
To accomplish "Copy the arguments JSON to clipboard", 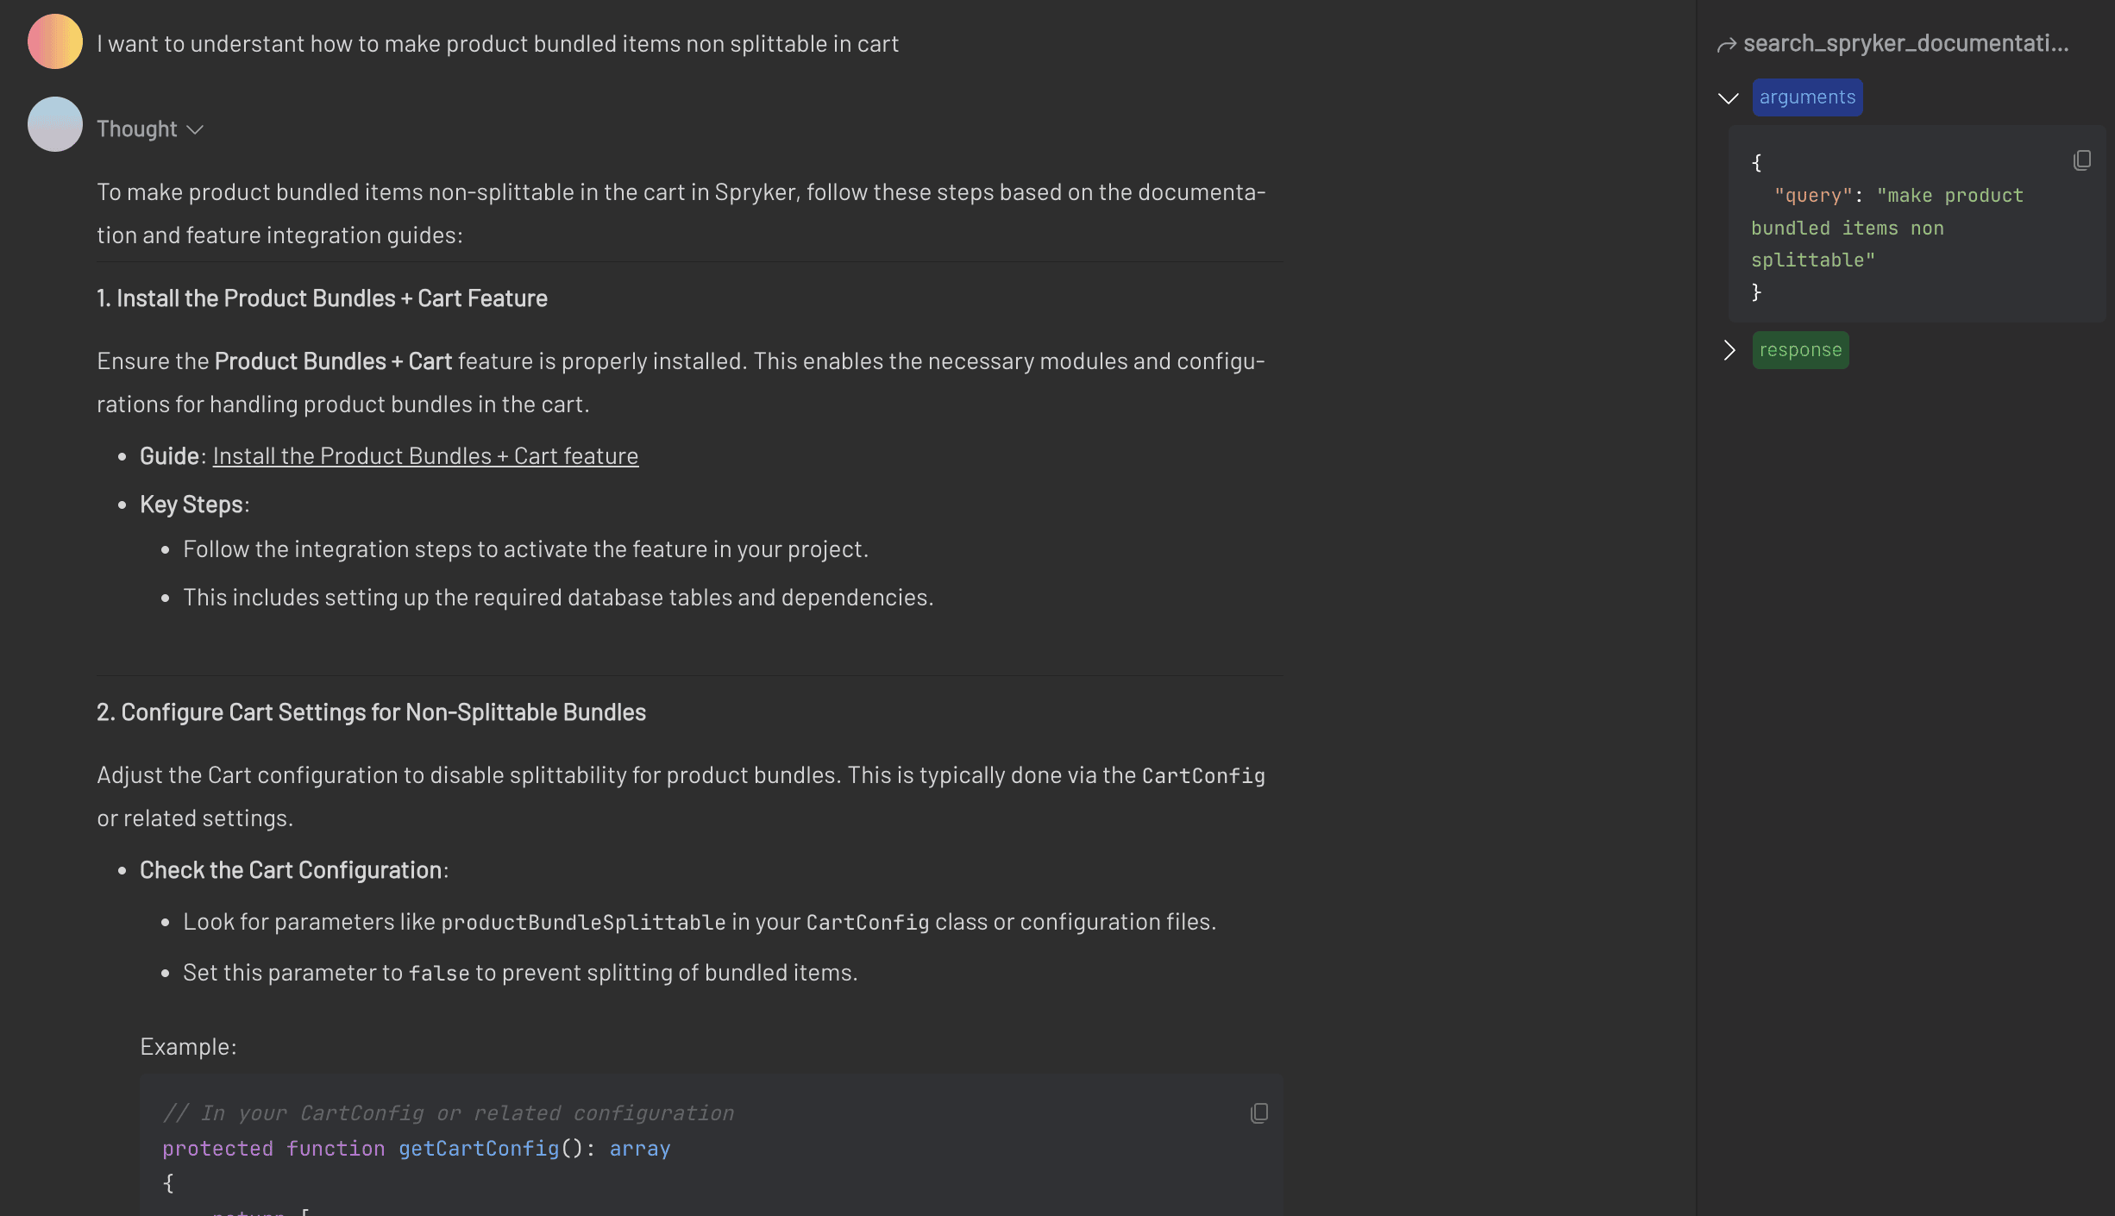I will pos(2082,160).
